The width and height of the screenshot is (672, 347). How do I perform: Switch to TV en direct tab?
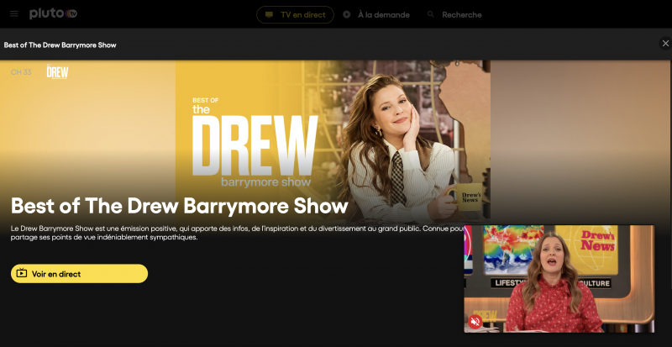click(295, 14)
